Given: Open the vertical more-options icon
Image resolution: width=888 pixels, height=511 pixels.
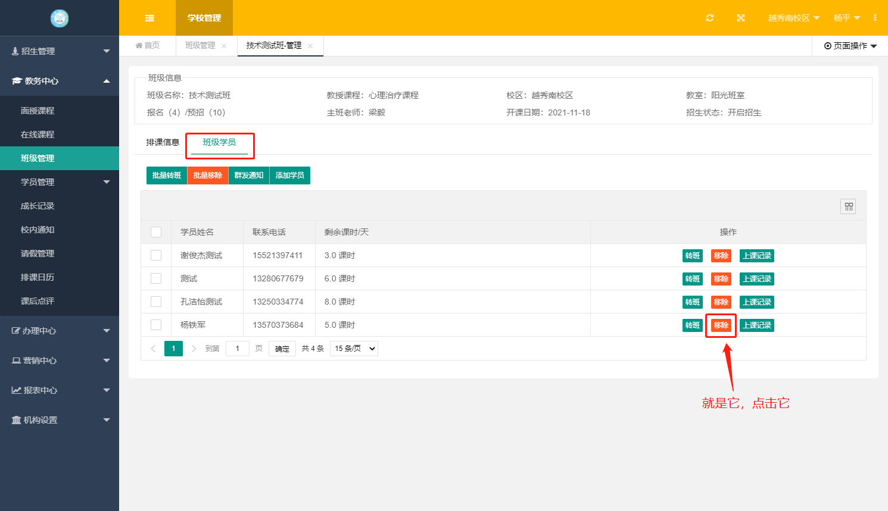Looking at the screenshot, I should tap(875, 18).
